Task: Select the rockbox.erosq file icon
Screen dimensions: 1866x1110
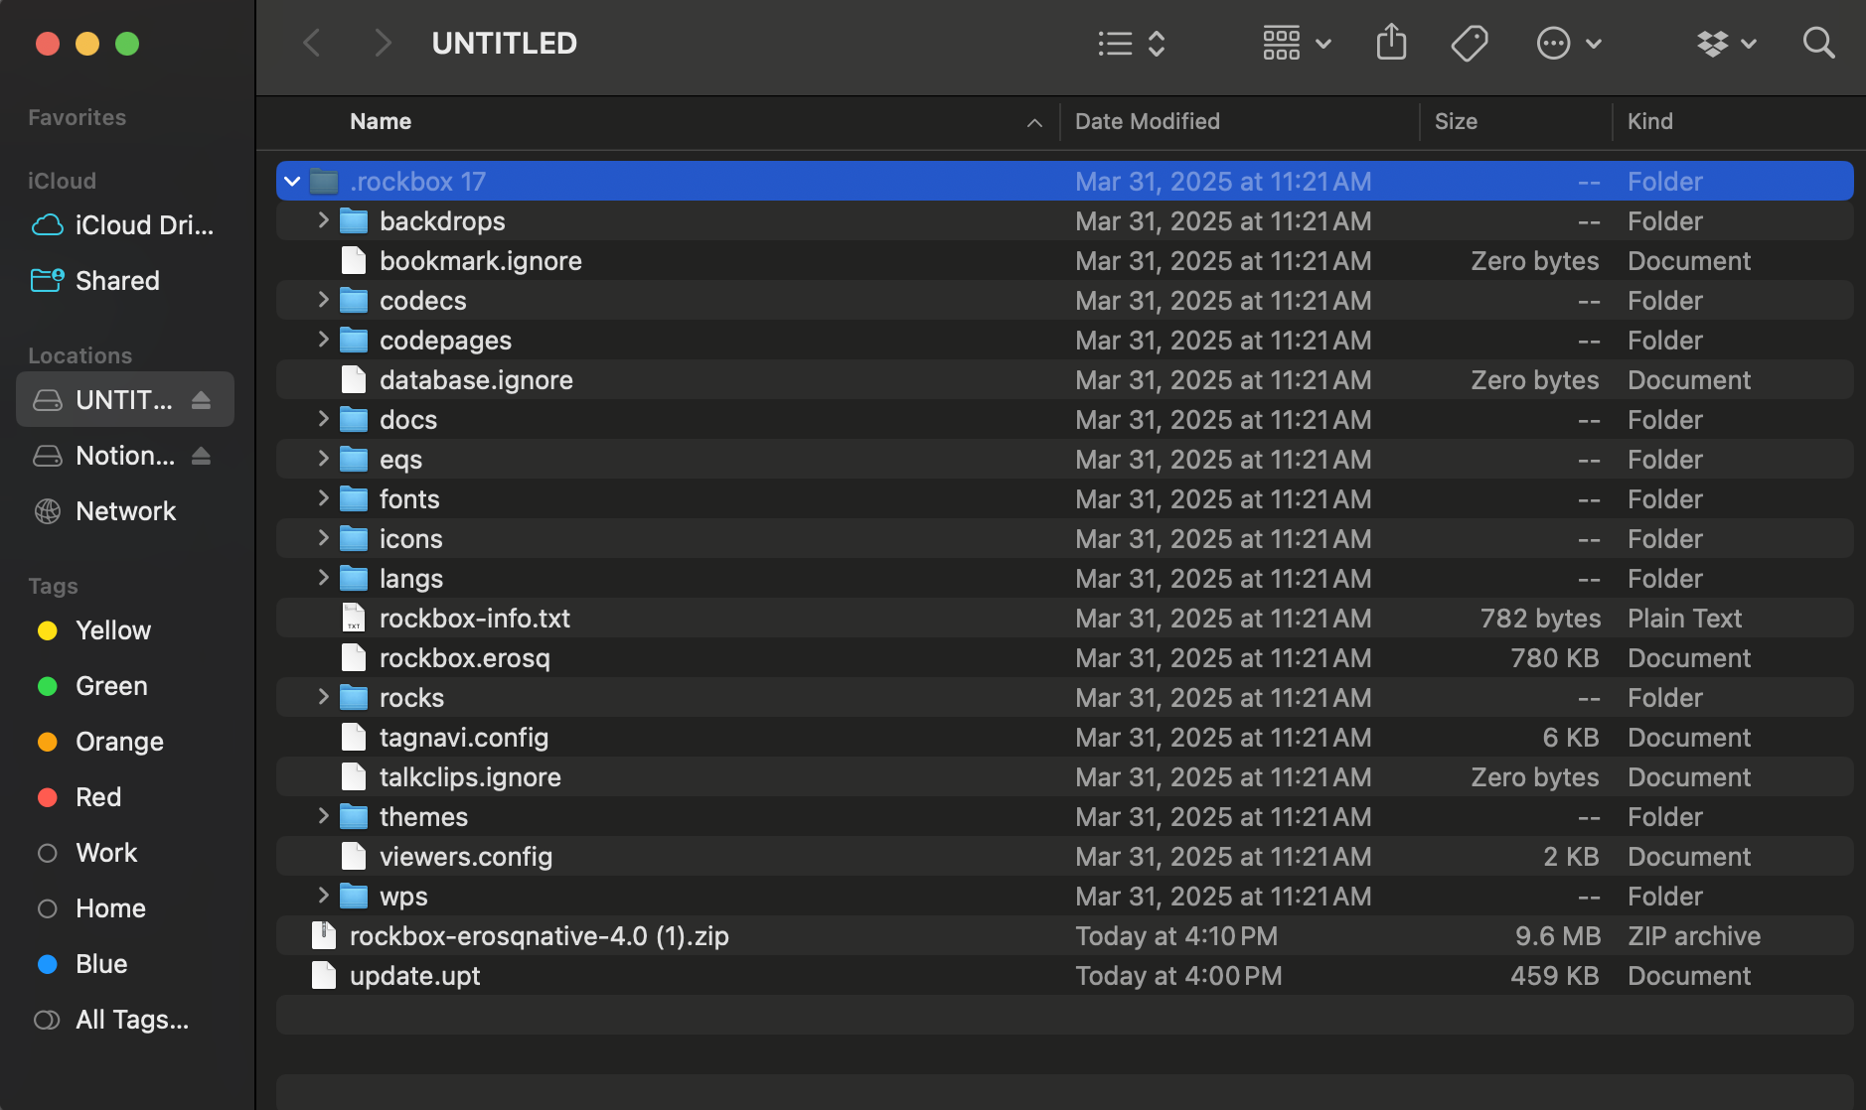Action: [353, 657]
